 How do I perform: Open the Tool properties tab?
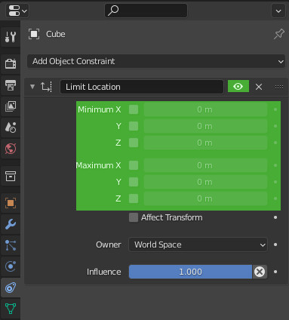click(11, 37)
